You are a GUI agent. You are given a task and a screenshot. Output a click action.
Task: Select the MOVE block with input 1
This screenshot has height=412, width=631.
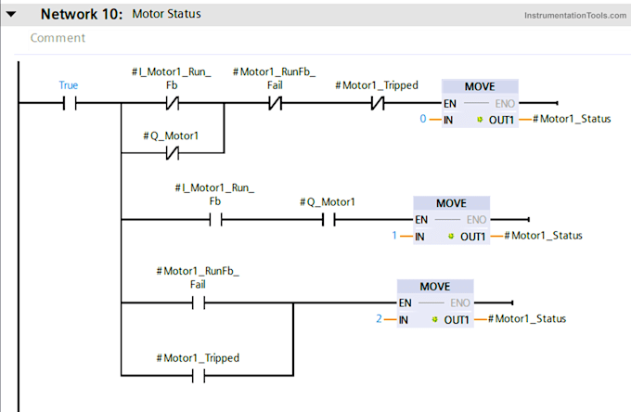coord(451,220)
